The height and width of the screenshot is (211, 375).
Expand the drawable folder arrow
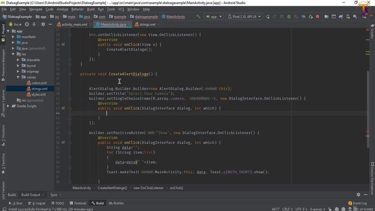(18, 60)
